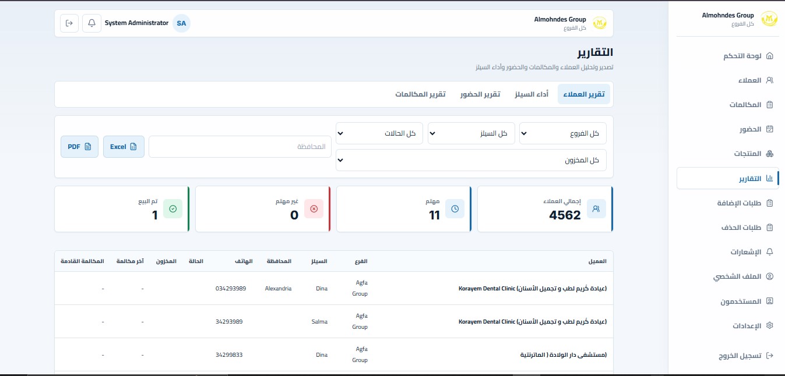The width and height of the screenshot is (785, 376).
Task: Open the كل الحالات status dropdown
Action: pos(379,133)
